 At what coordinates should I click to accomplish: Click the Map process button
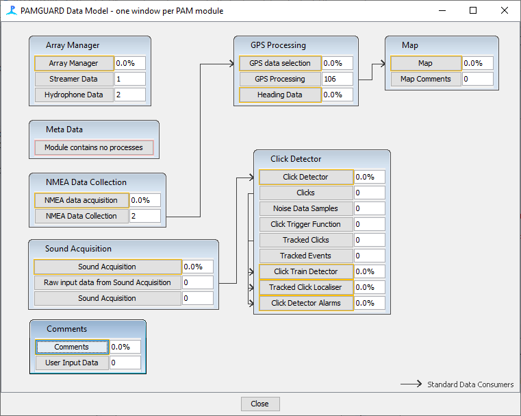pyautogui.click(x=426, y=63)
